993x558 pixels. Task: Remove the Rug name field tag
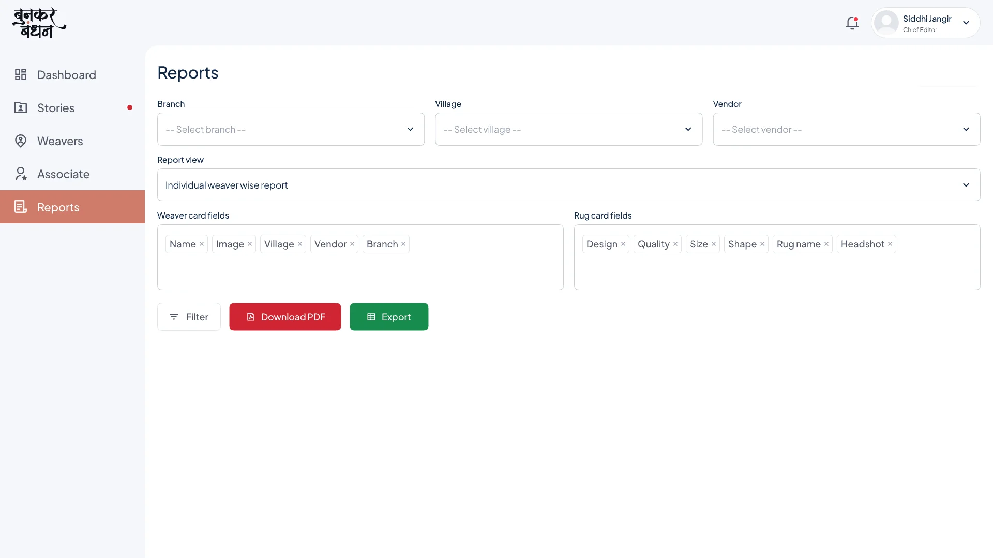click(x=826, y=244)
